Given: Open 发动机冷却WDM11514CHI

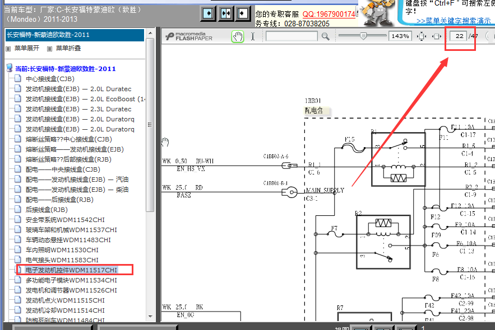Looking at the screenshot, I should click(x=65, y=310).
